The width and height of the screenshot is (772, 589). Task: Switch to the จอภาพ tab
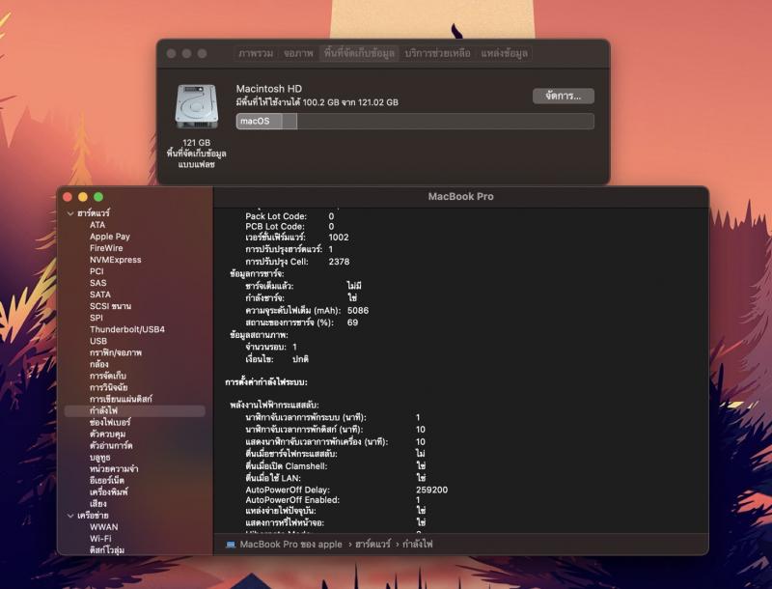click(298, 53)
